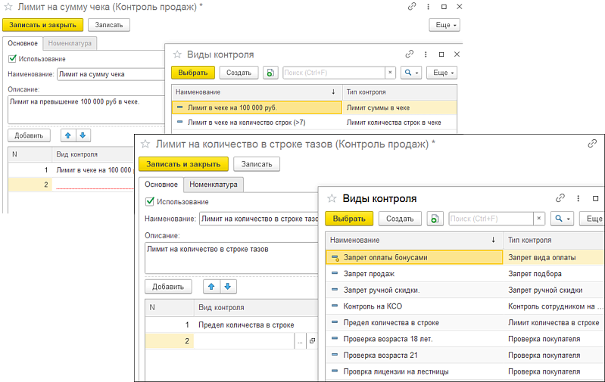Toggle Использование checkbox in Лимит на количество window
This screenshot has height=382, width=605.
150,201
